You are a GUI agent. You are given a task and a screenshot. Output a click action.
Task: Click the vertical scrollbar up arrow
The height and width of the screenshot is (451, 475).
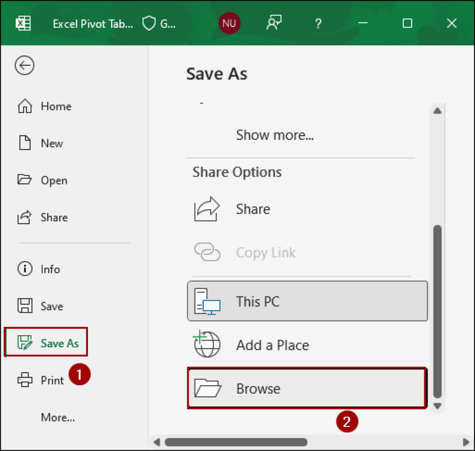(437, 111)
